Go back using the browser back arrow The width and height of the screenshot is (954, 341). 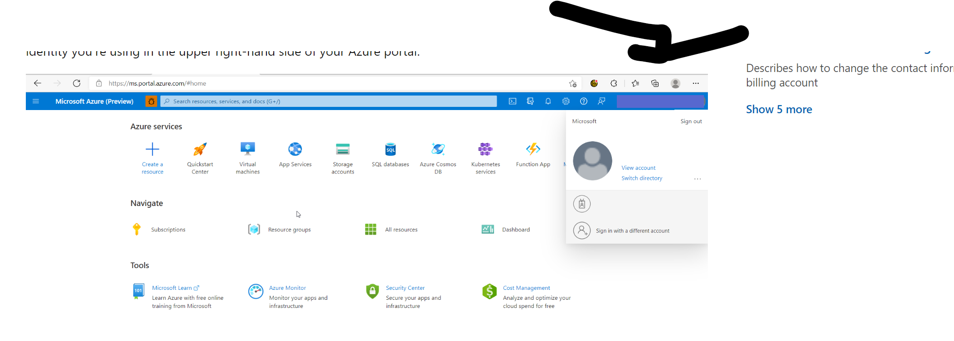38,83
